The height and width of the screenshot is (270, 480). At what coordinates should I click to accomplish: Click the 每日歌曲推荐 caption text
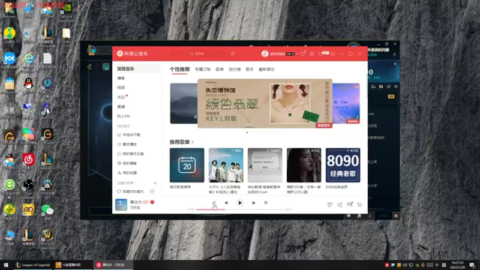pyautogui.click(x=181, y=187)
